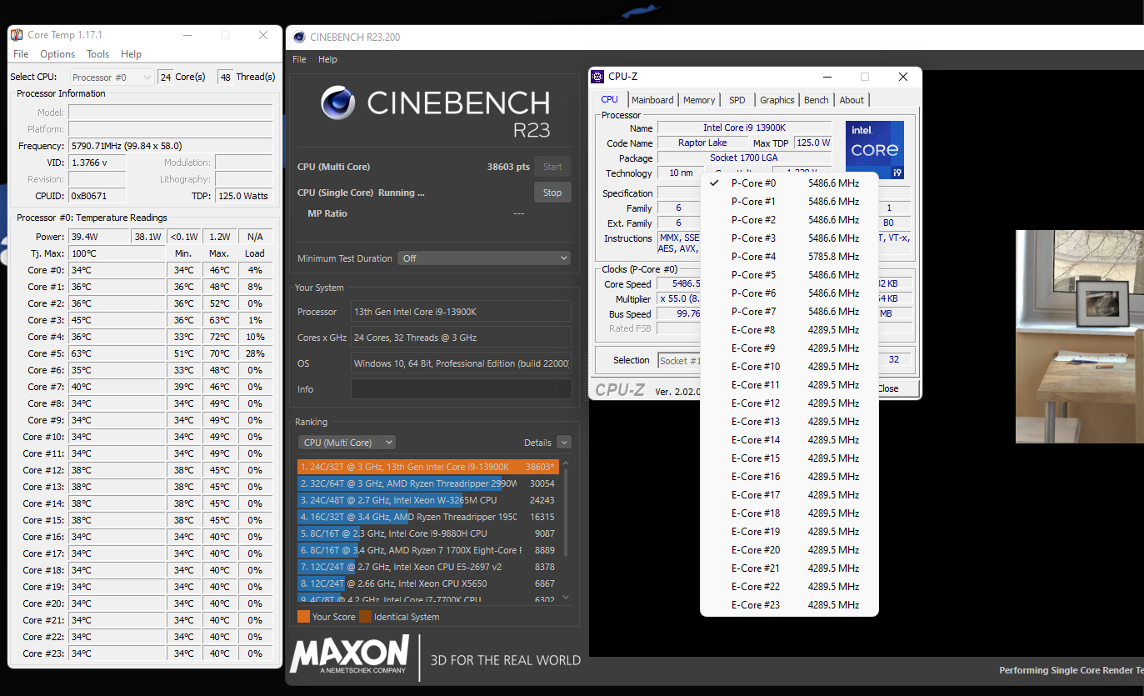The image size is (1144, 696).
Task: Click the rendered room image preview
Action: (1079, 337)
